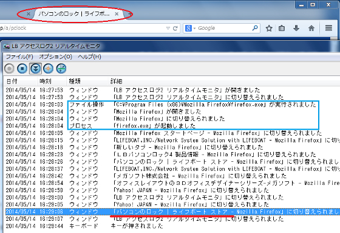Select 16:28:26 パソコンのロック | ライフボート ストア row
Image resolution: width=340 pixels, height=233 pixels.
click(172, 162)
